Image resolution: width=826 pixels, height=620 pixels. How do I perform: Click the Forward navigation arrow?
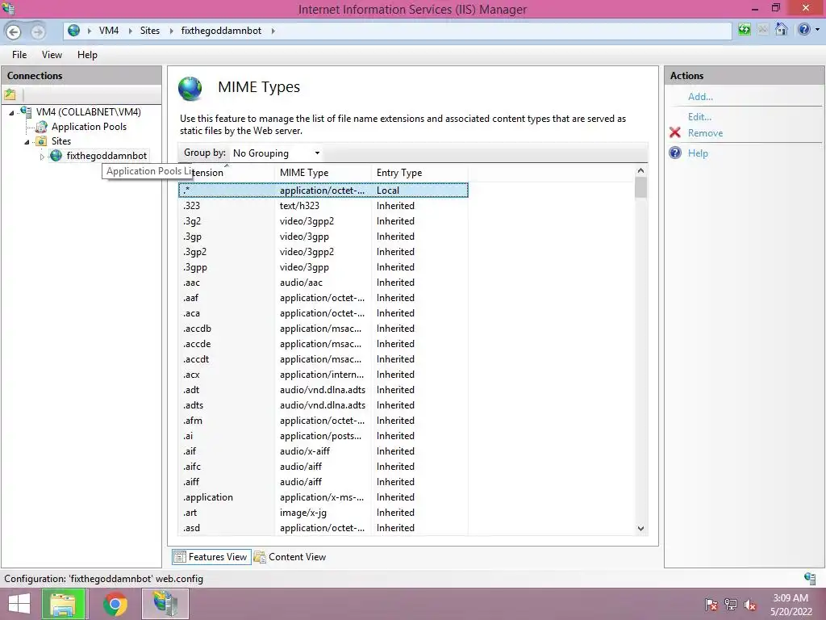tap(37, 31)
